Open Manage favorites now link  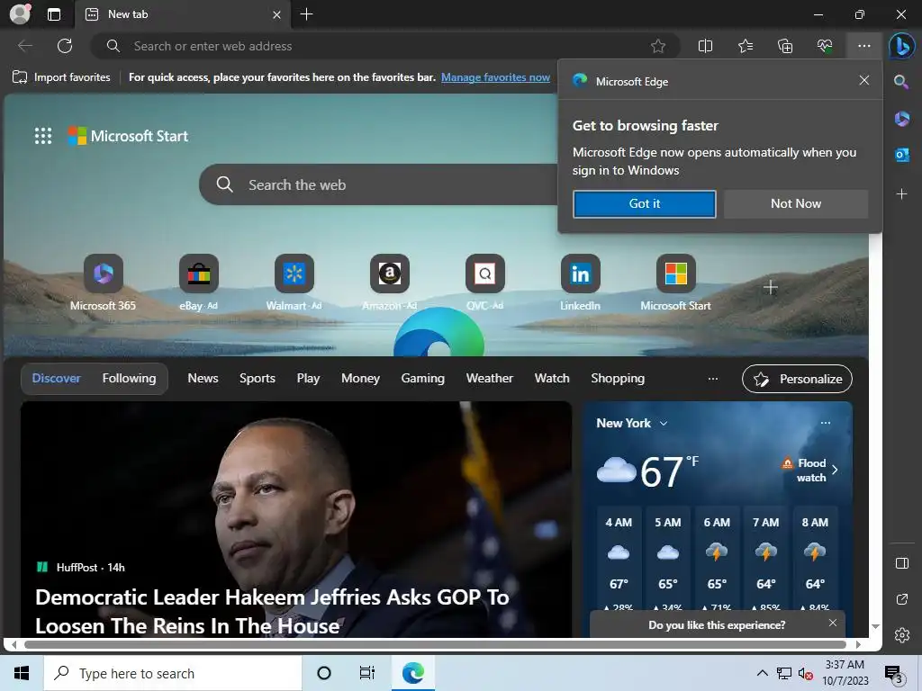[495, 77]
